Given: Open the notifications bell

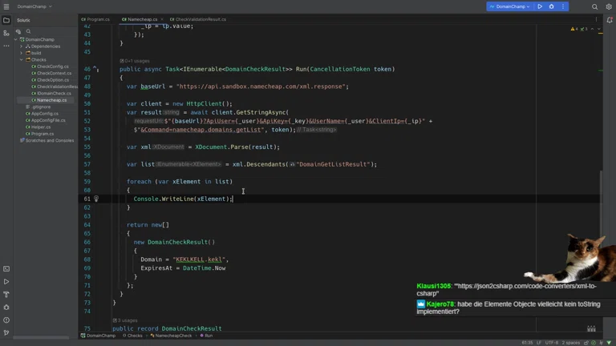Looking at the screenshot, I should (610, 20).
